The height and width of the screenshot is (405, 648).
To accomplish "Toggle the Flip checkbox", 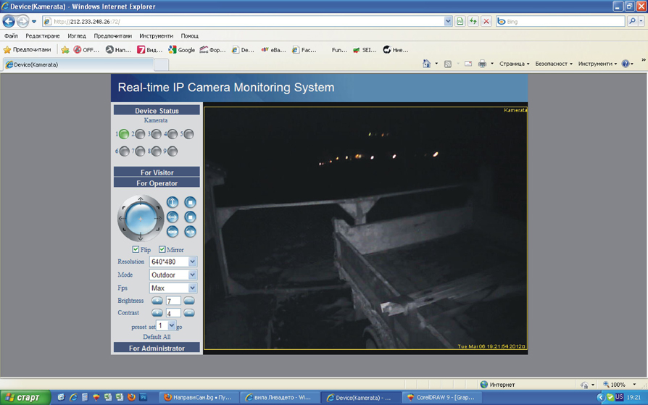I will pyautogui.click(x=136, y=249).
